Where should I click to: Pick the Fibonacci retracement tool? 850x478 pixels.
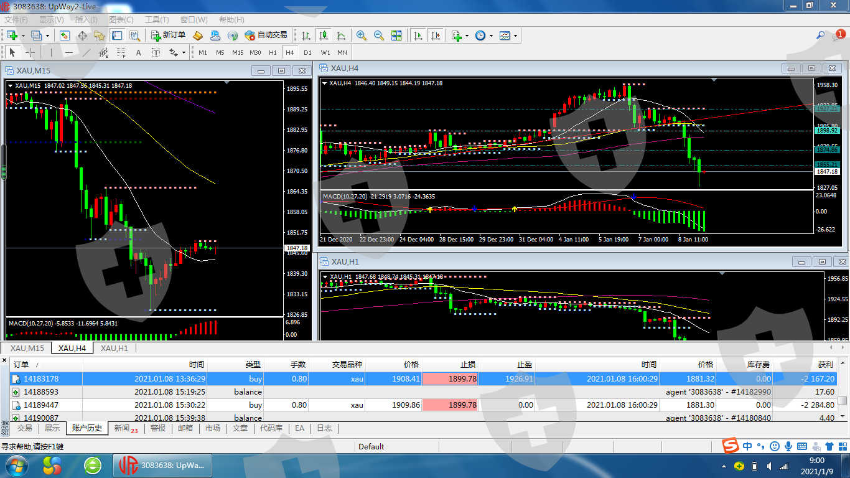coord(121,53)
